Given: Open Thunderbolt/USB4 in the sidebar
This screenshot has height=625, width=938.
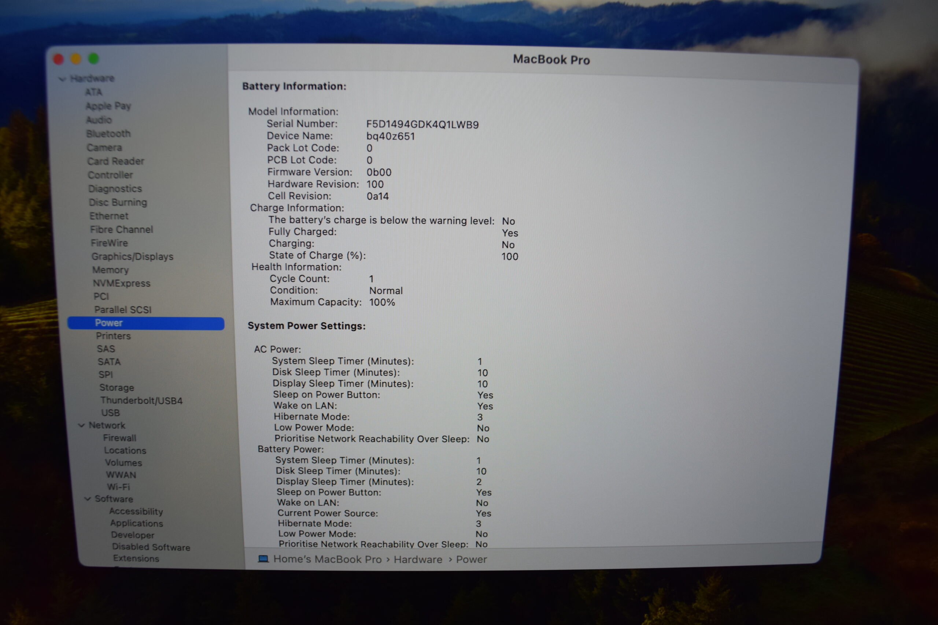Looking at the screenshot, I should [141, 401].
